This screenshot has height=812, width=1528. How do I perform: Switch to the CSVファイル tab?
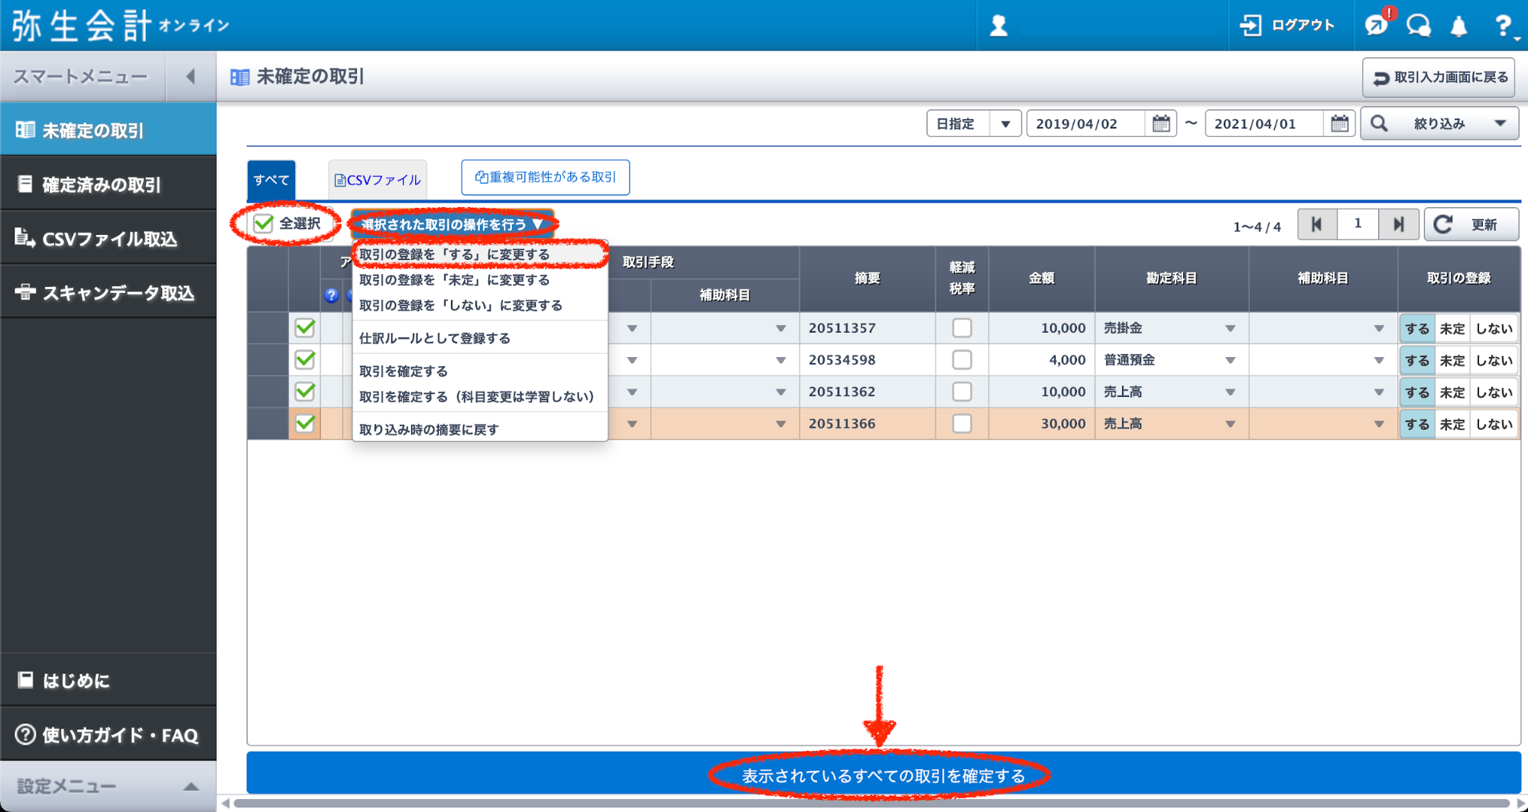(x=378, y=180)
